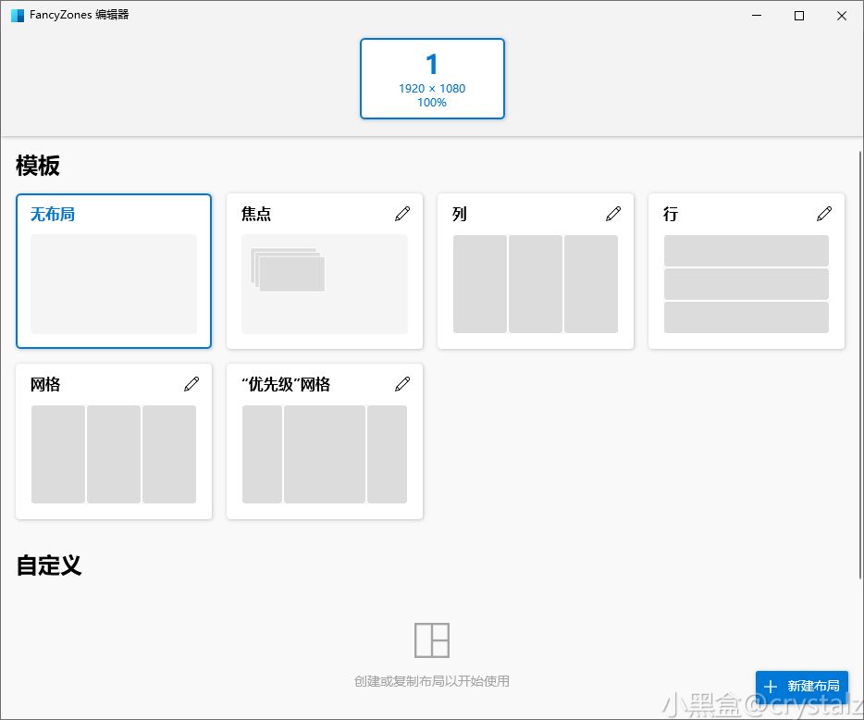Viewport: 864px width, 720px height.
Task: Close the FancyZones editor window
Action: click(x=842, y=16)
